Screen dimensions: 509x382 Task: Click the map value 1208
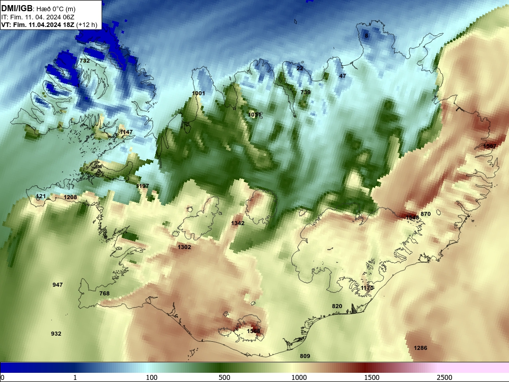[70, 197]
